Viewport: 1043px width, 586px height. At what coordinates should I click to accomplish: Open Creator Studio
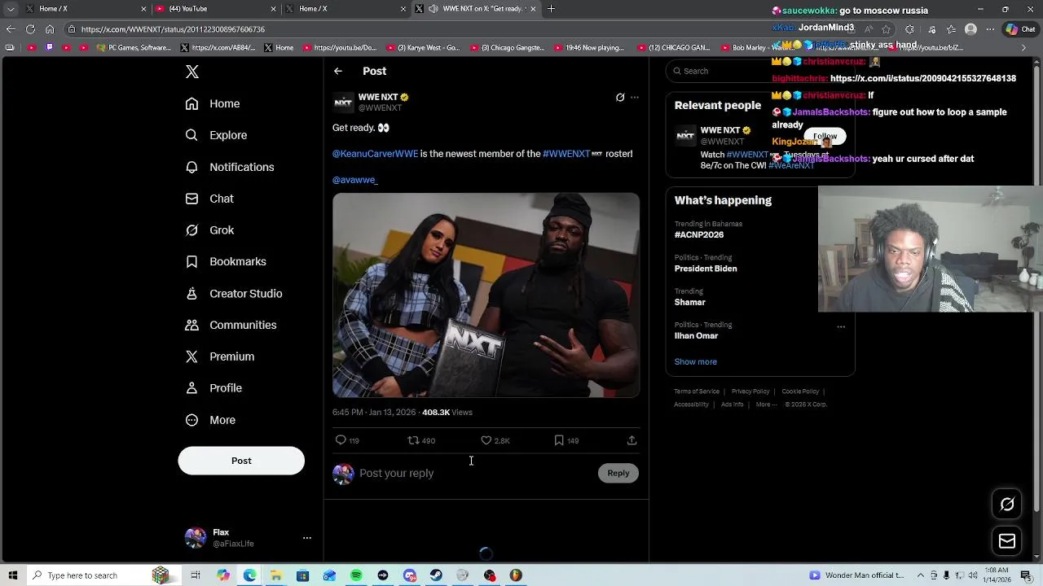234,293
